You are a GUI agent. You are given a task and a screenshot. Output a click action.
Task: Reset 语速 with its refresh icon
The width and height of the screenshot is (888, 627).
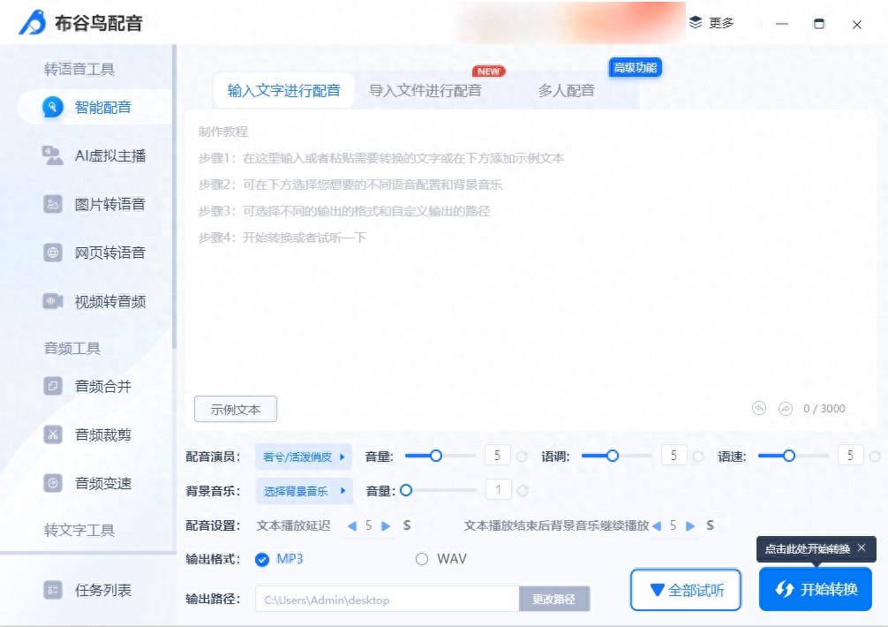(x=875, y=456)
